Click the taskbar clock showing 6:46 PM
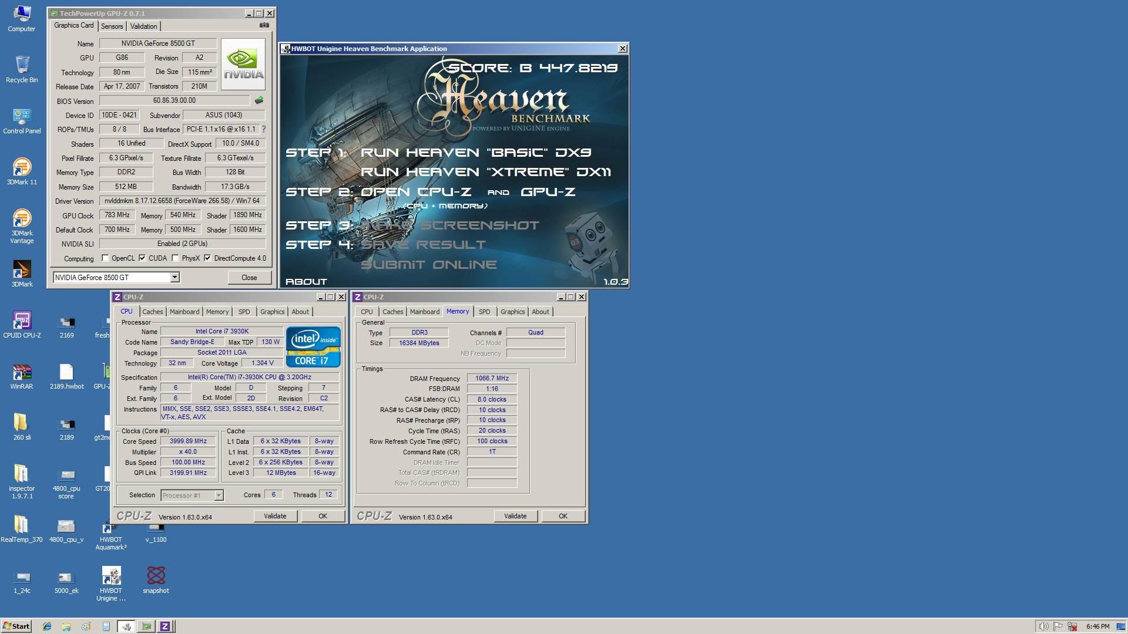 pos(1098,626)
